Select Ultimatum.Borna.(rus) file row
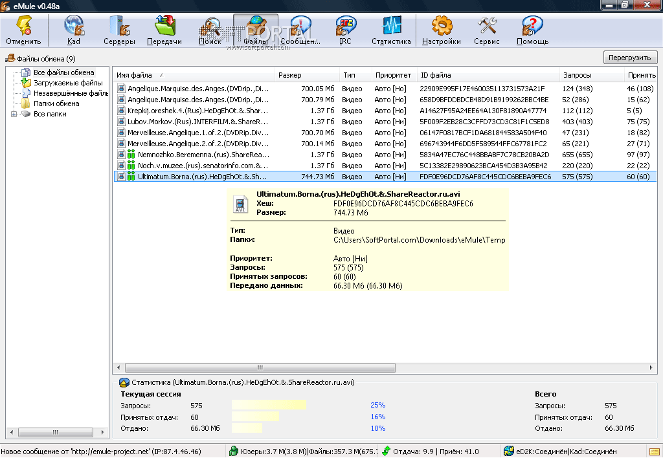 coord(385,177)
